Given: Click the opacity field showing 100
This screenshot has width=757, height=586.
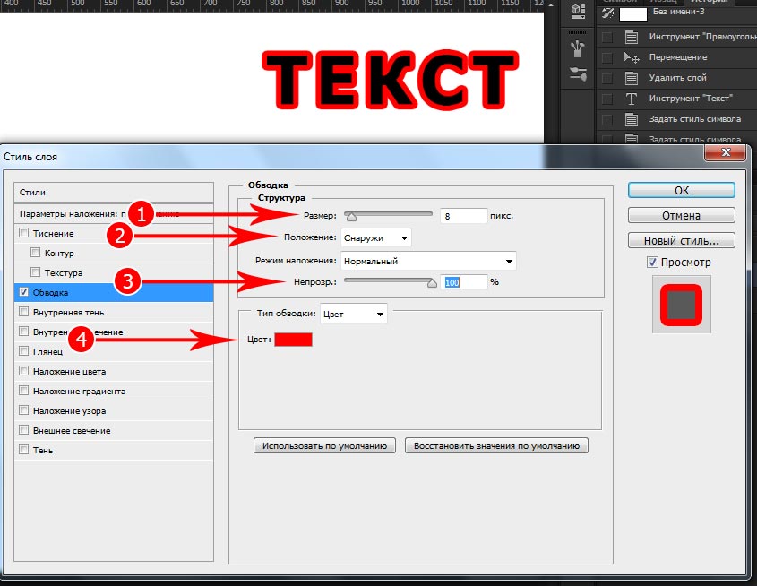Looking at the screenshot, I should point(463,282).
